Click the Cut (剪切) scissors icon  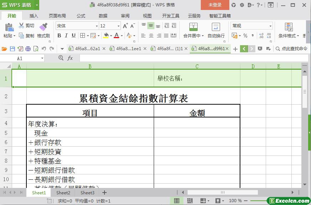click(x=21, y=26)
